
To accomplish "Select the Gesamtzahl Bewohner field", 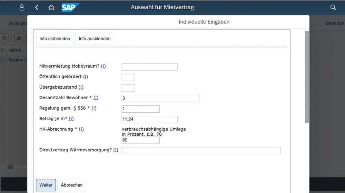I will (161, 98).
